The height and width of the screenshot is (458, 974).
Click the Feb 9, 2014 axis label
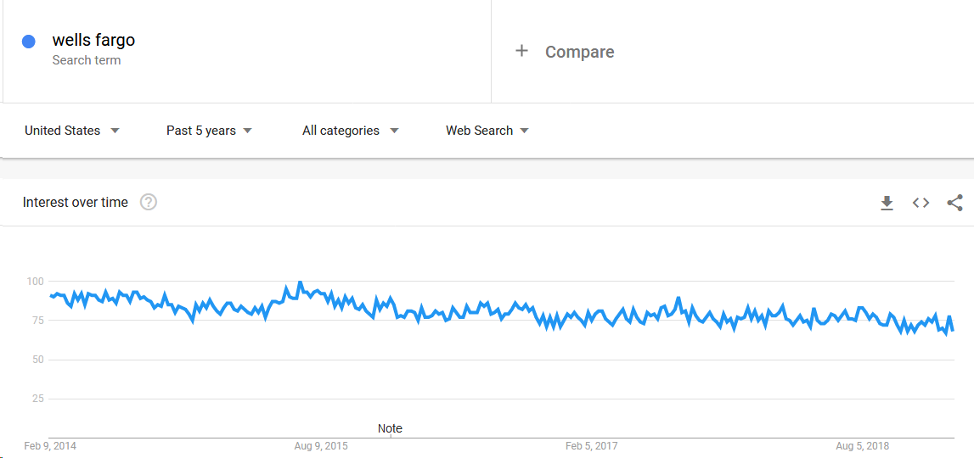pyautogui.click(x=50, y=446)
